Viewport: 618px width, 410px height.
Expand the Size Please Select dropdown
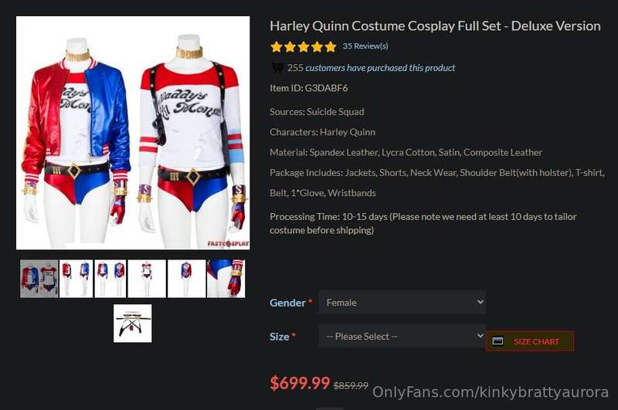(402, 336)
